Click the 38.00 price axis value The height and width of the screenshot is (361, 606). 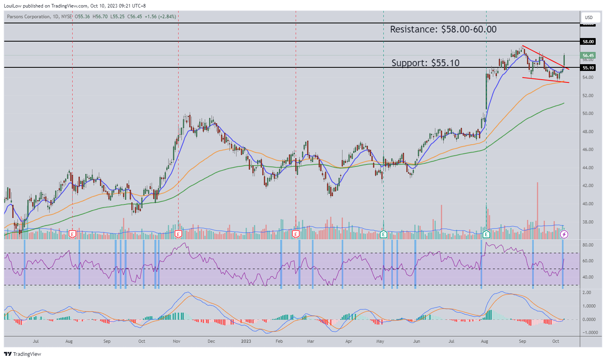(588, 222)
